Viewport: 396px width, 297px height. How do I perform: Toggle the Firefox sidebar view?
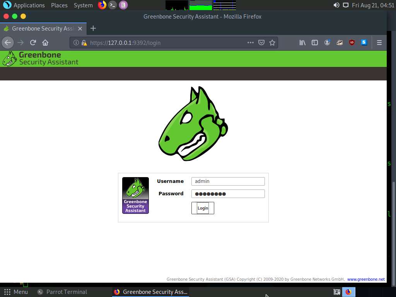315,43
